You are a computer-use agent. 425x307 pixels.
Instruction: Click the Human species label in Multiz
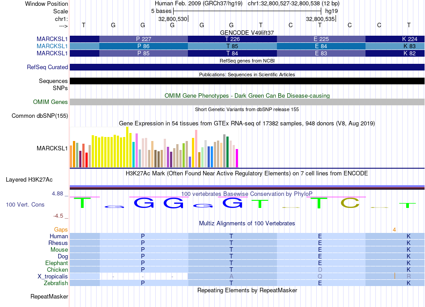(x=59, y=236)
